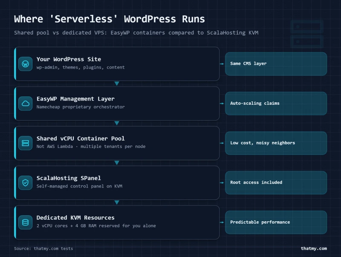Viewport: 341px width, 257px height.
Task: Click the 'Predictable performance' note box
Action: [x=276, y=222]
